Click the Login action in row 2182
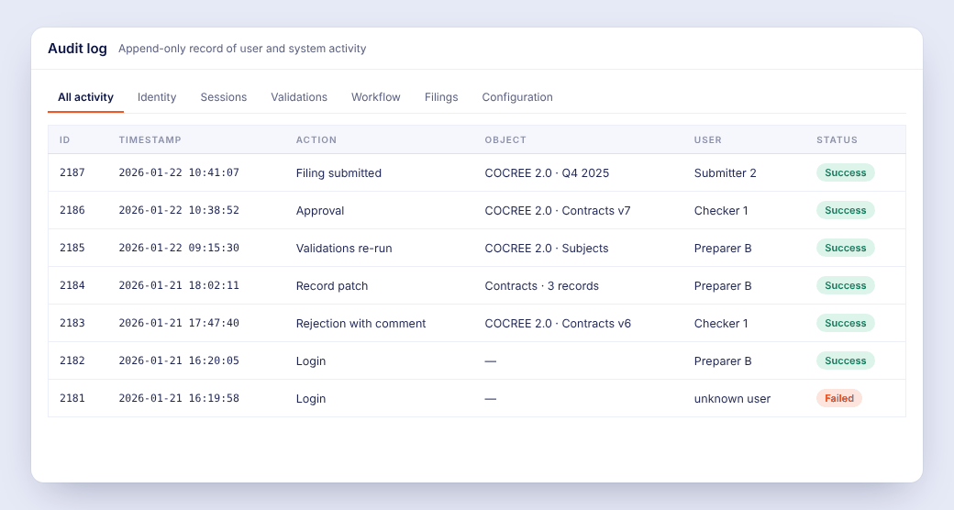 click(x=311, y=361)
